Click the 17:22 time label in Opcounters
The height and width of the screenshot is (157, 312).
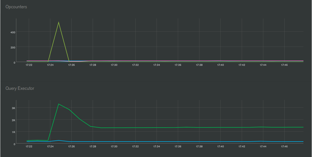pyautogui.click(x=29, y=65)
